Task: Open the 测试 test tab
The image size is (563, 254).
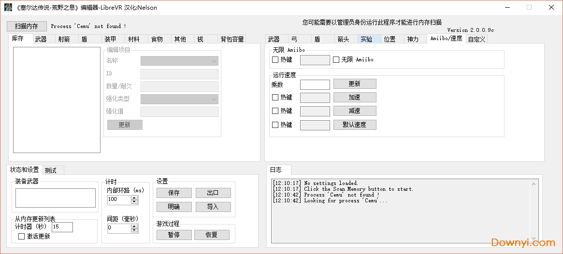Action: (53, 170)
